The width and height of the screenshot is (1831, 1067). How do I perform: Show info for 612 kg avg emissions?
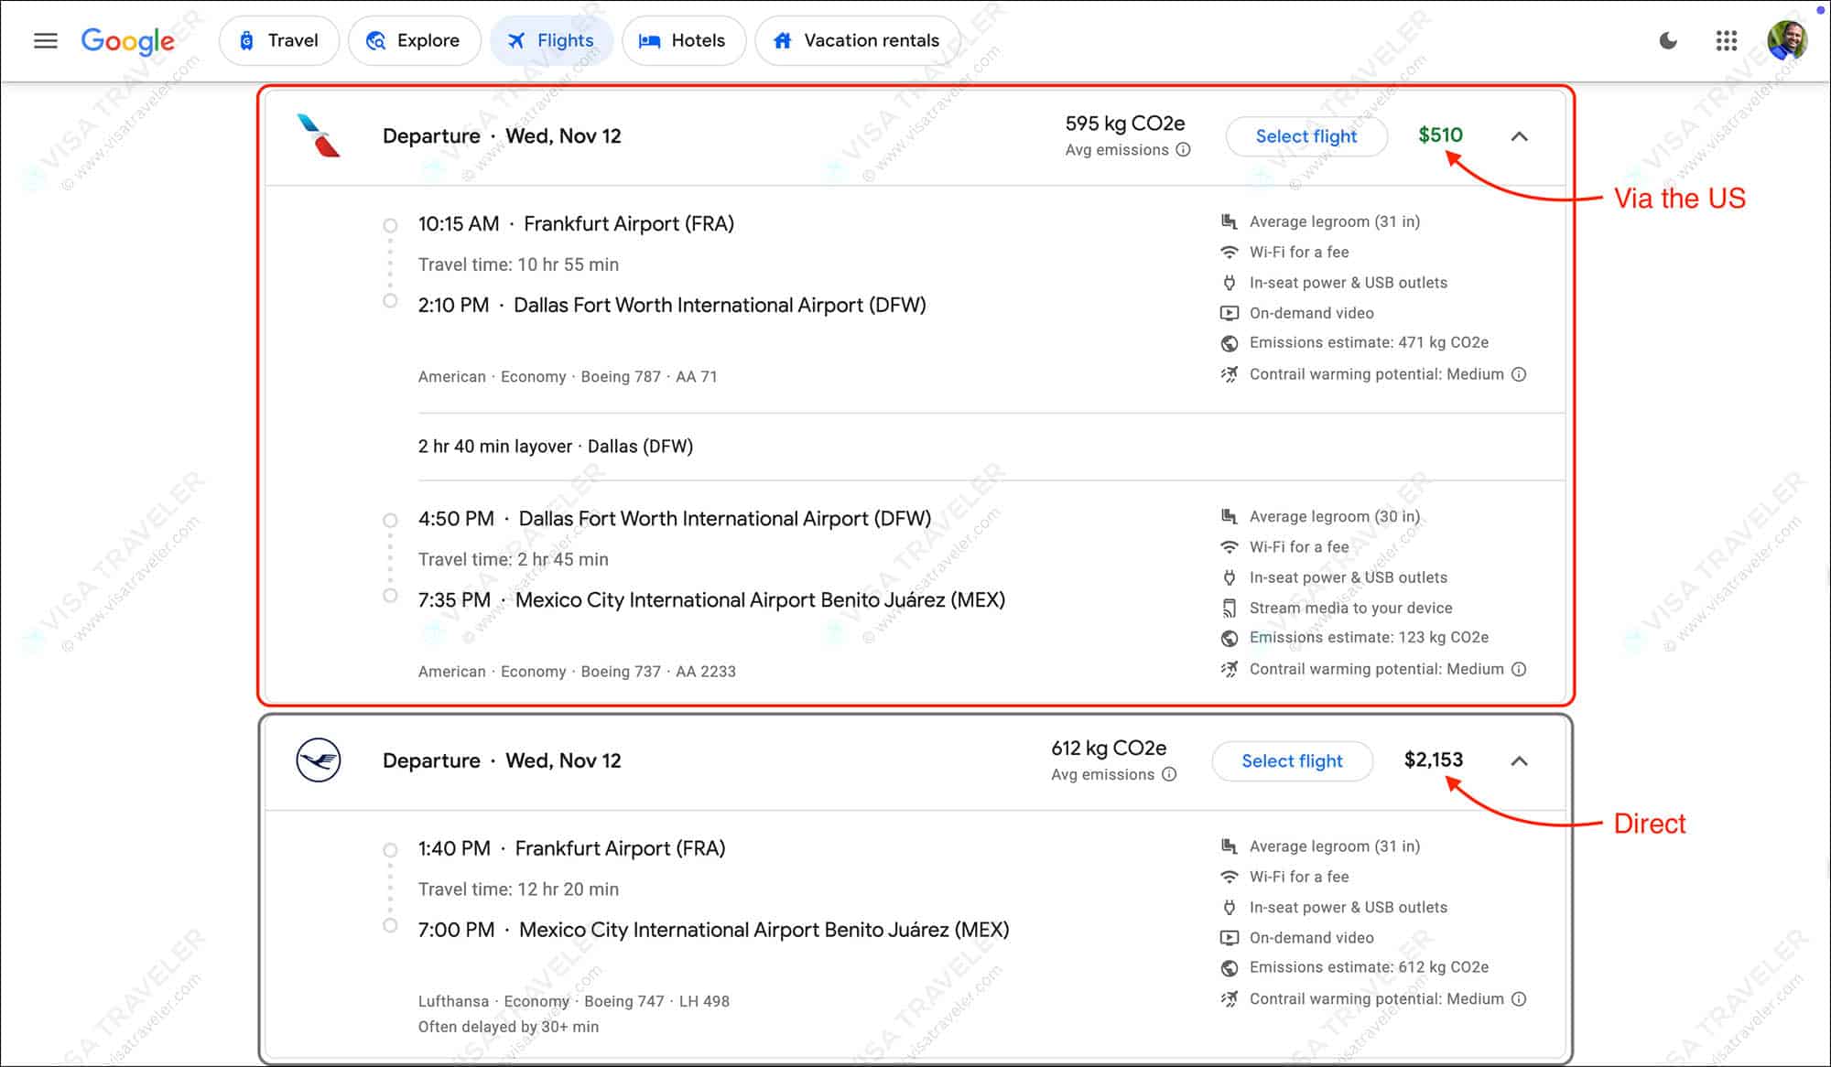[1169, 774]
